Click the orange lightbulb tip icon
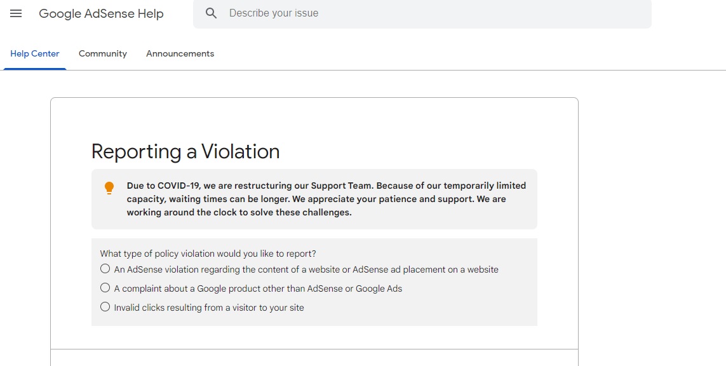 tap(109, 187)
